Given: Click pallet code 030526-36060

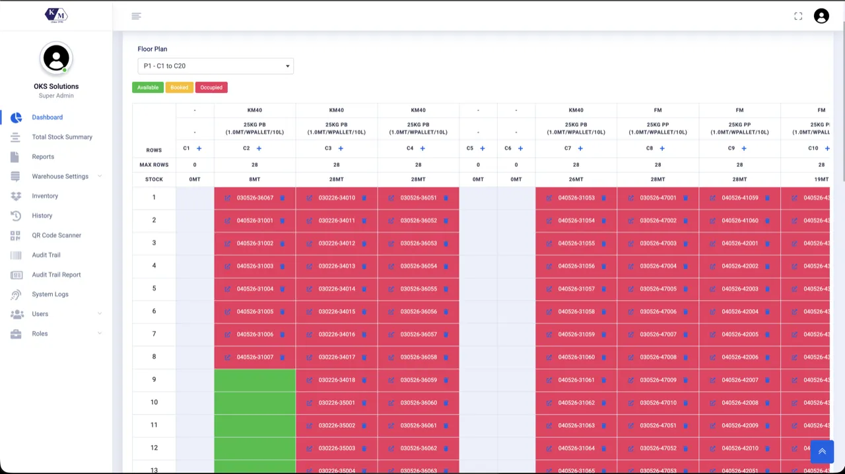Looking at the screenshot, I should click(419, 403).
